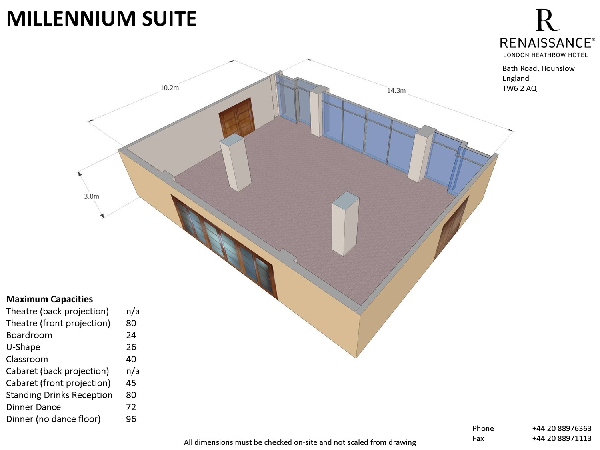
Task: Select the 3.0m height dimension label
Action: pos(91,196)
